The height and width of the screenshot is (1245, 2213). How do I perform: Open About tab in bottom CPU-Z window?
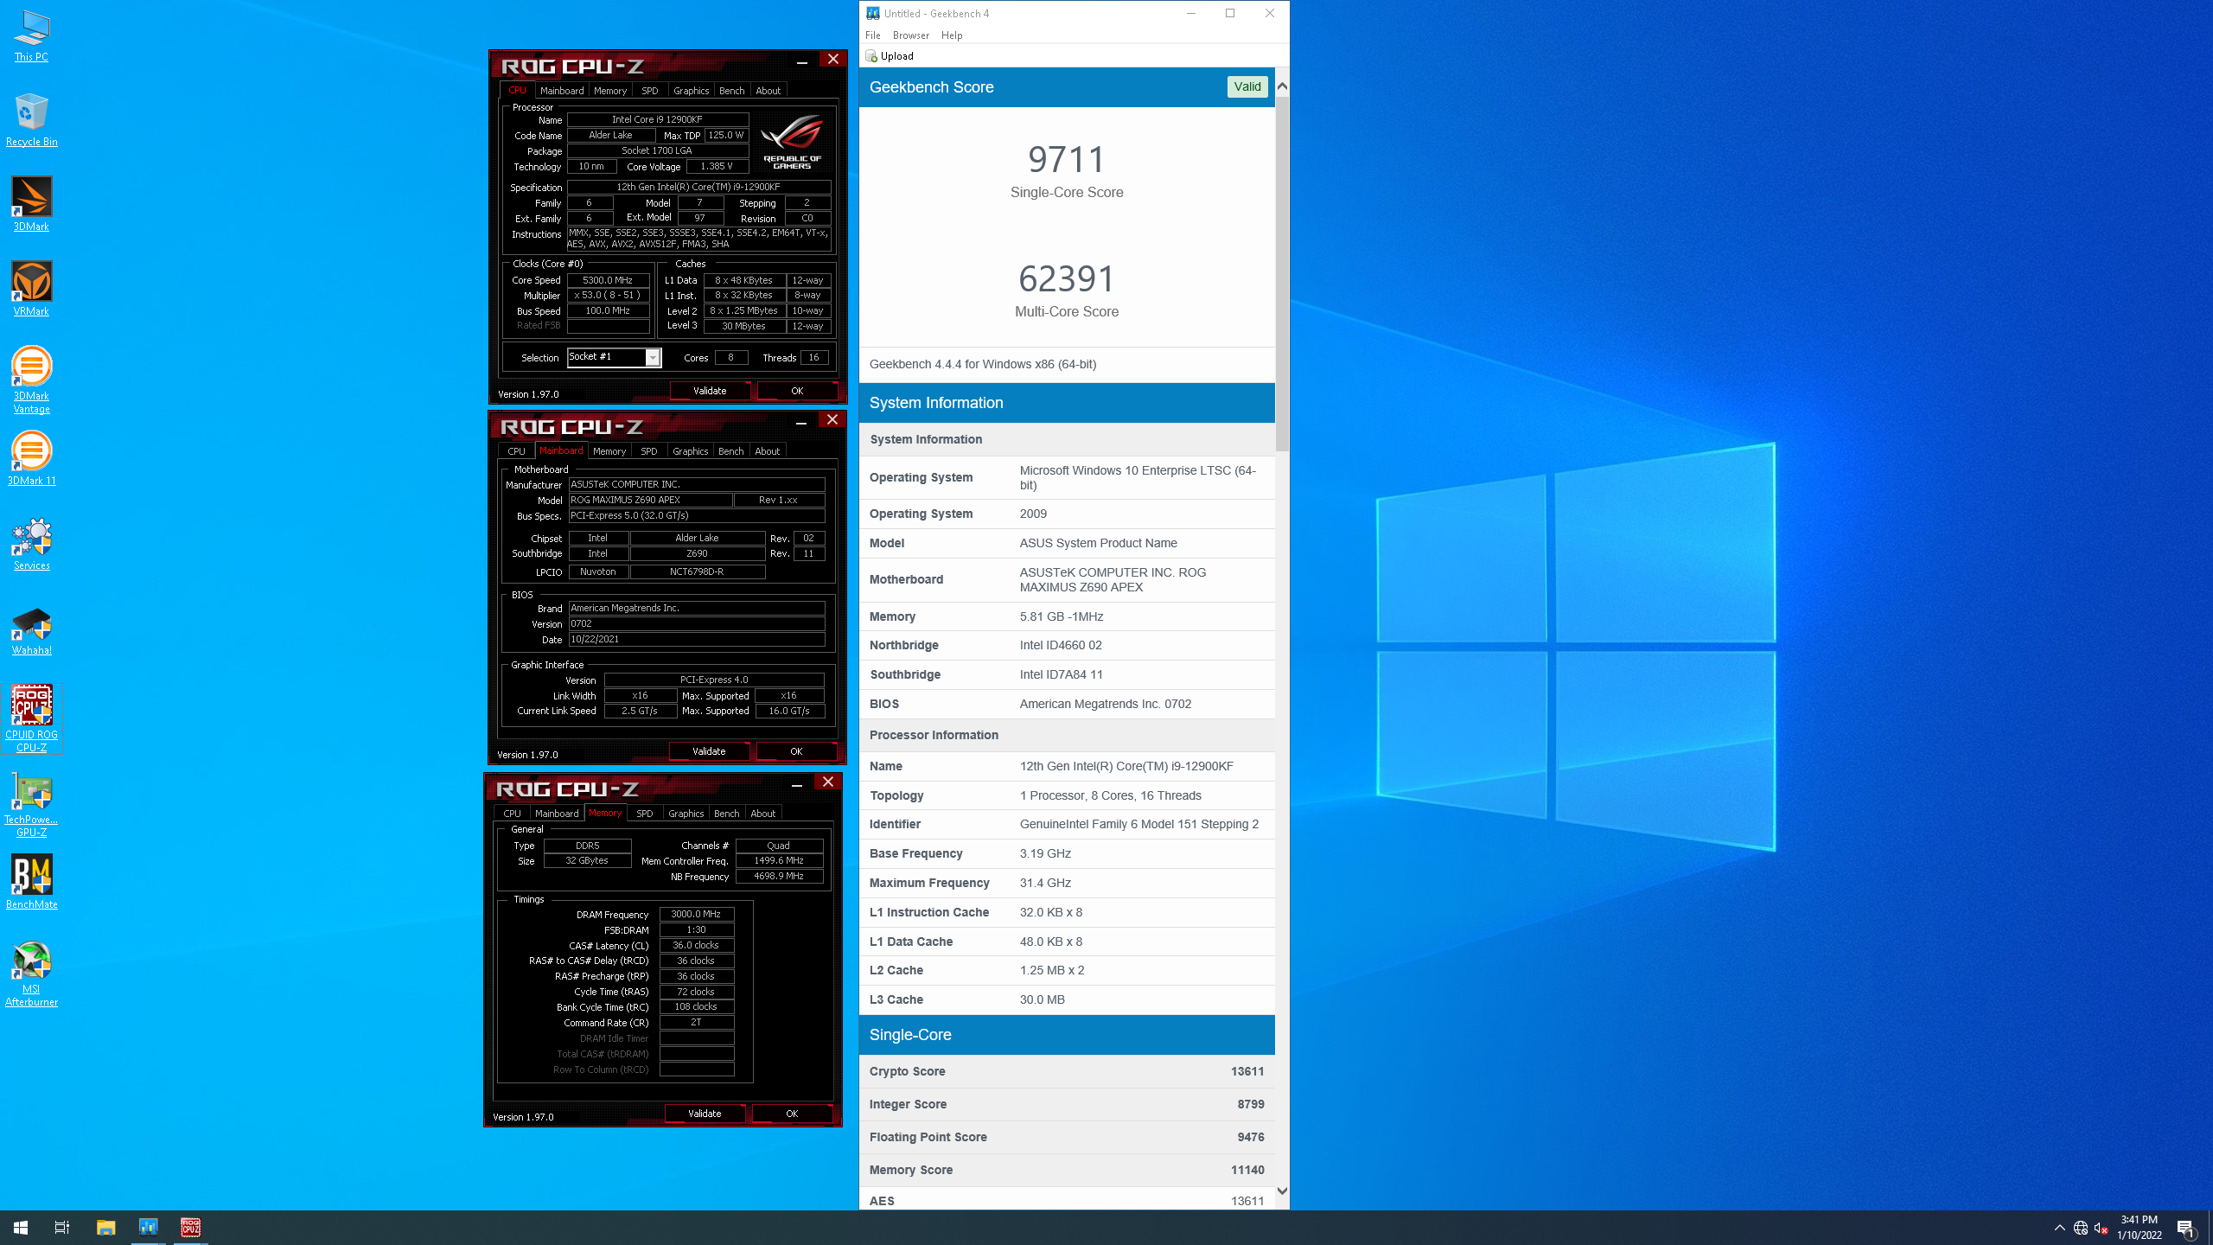[x=763, y=814]
